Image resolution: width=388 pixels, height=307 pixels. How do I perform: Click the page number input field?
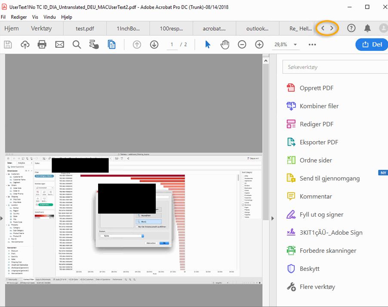[171, 44]
